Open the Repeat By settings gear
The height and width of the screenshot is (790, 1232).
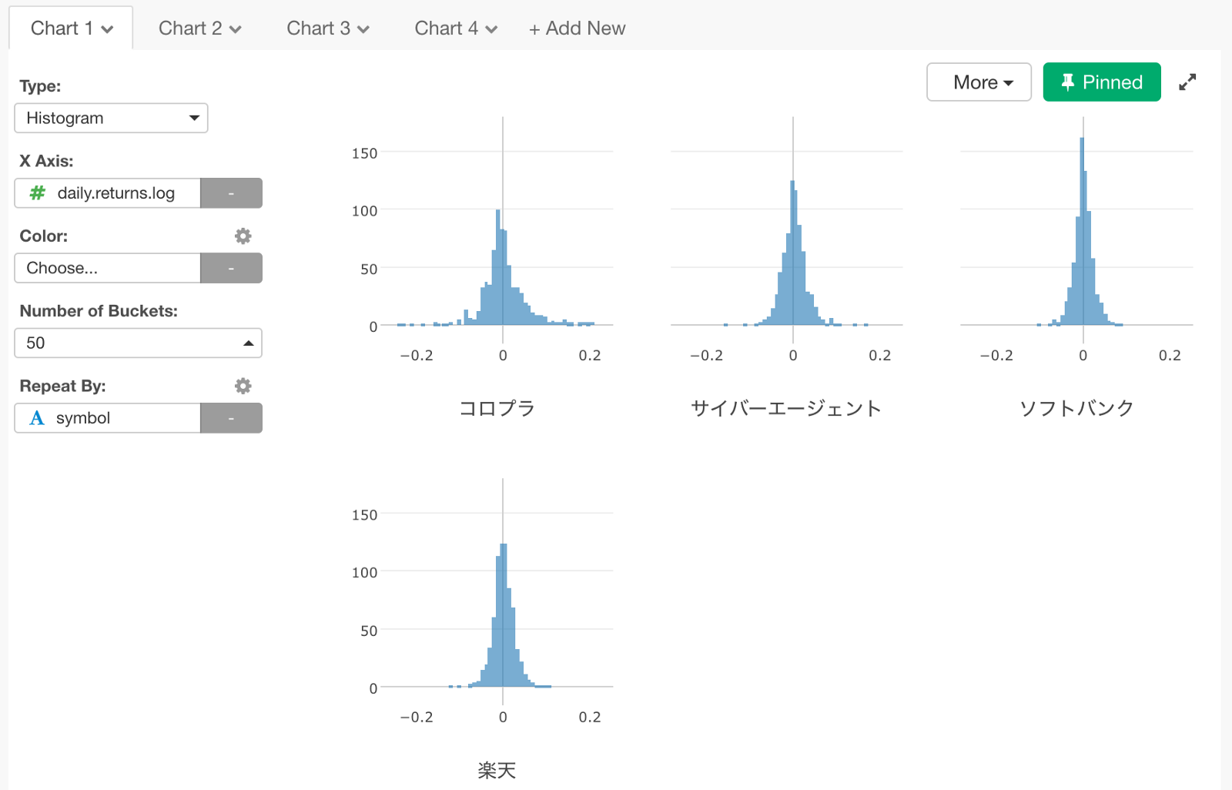(243, 386)
